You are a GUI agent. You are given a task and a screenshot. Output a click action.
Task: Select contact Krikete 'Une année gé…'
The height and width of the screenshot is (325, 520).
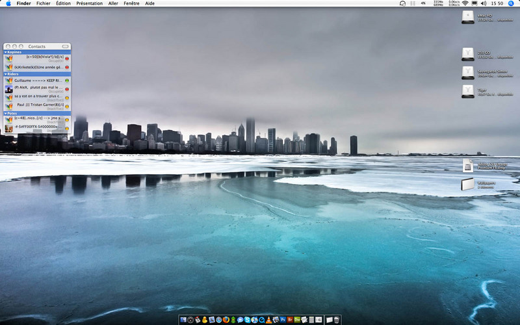37,68
